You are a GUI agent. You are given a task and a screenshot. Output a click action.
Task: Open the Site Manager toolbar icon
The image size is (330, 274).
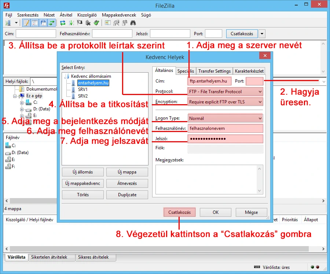tap(8, 23)
